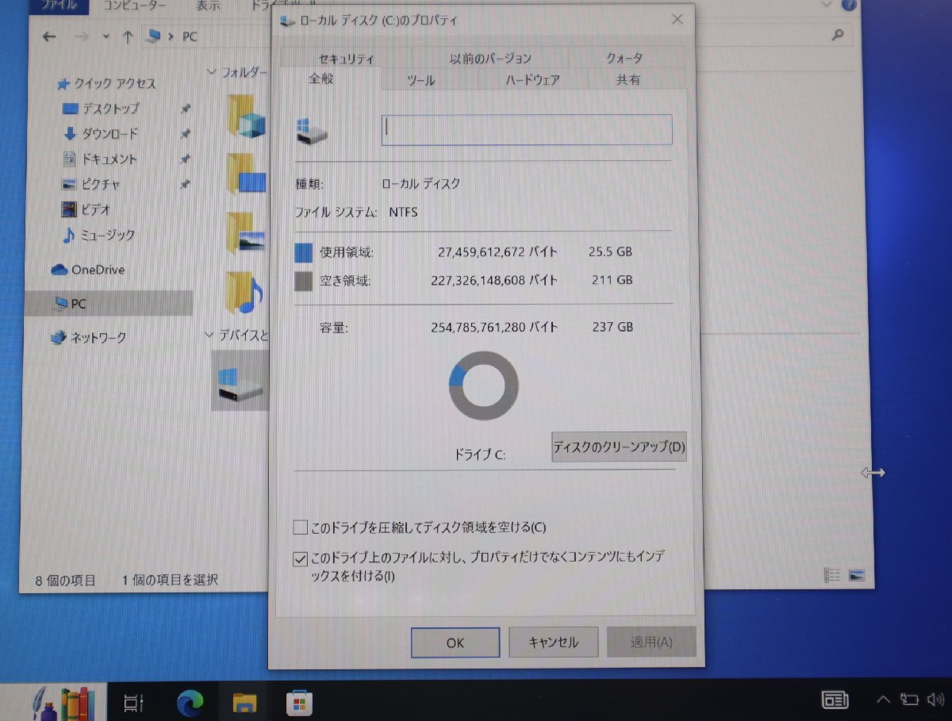Select OneDrive in the sidebar
Image resolution: width=952 pixels, height=721 pixels.
point(93,270)
